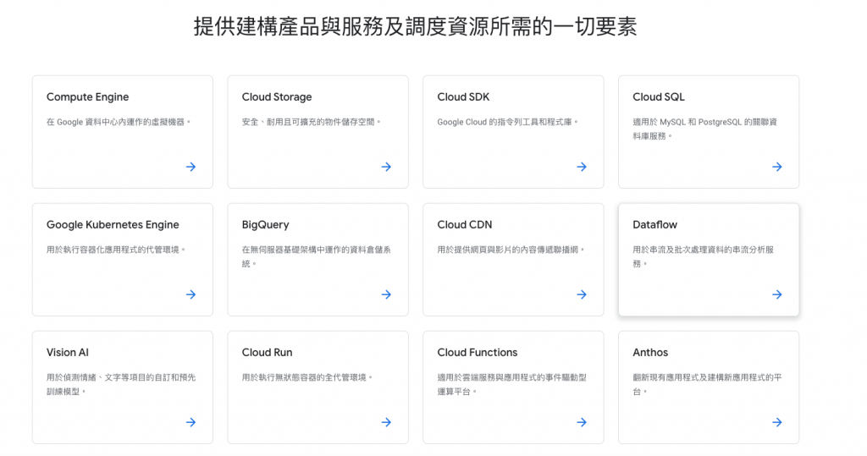This screenshot has width=867, height=456.
Task: Click the arrow icon in Anthos card
Action: coord(777,422)
